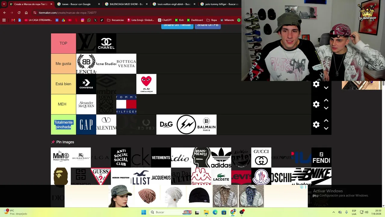This screenshot has width=385, height=217.
Task: Select the Anti Social Social Club tile
Action: 121,157
